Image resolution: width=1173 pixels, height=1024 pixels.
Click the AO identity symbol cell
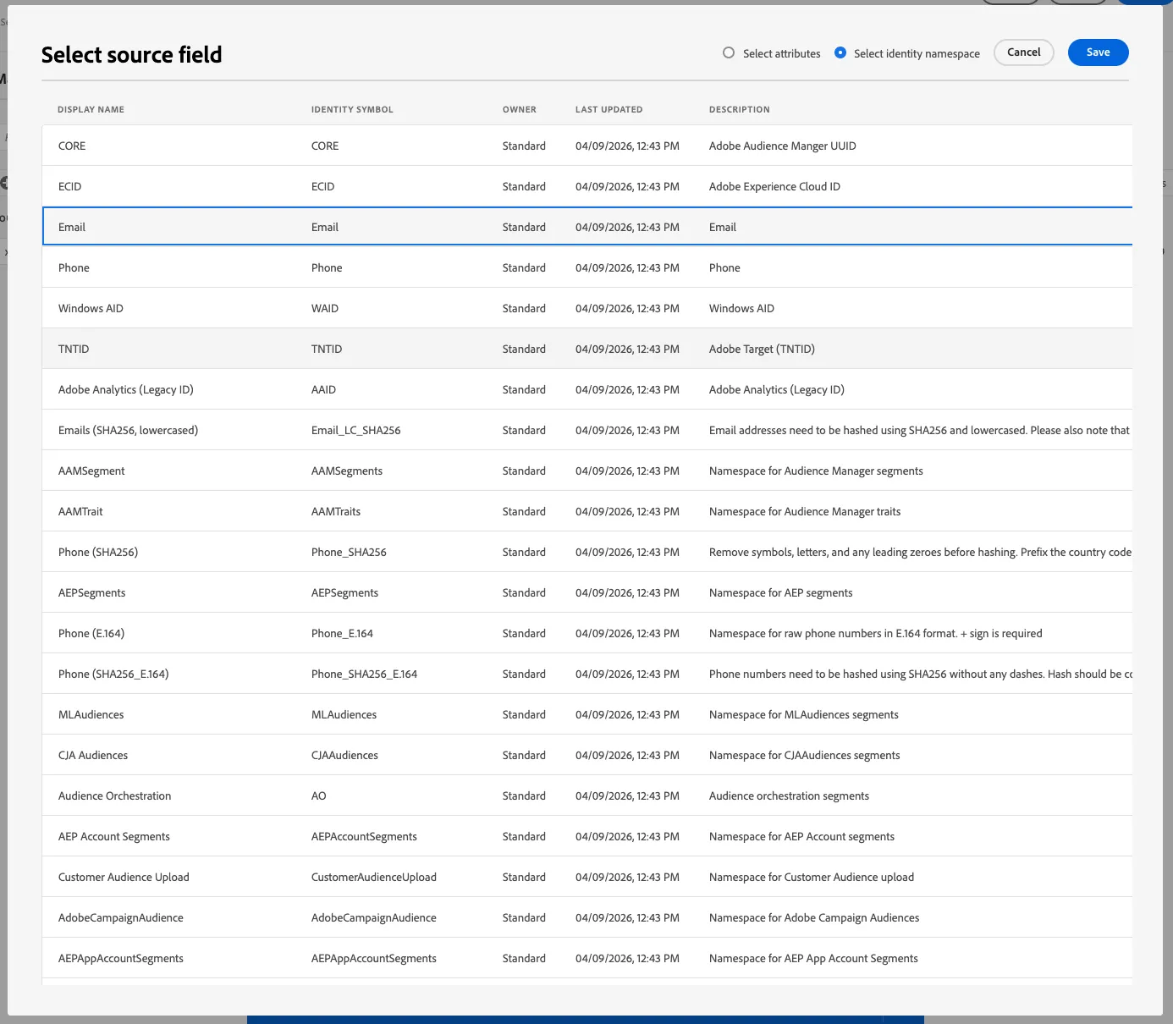[319, 796]
